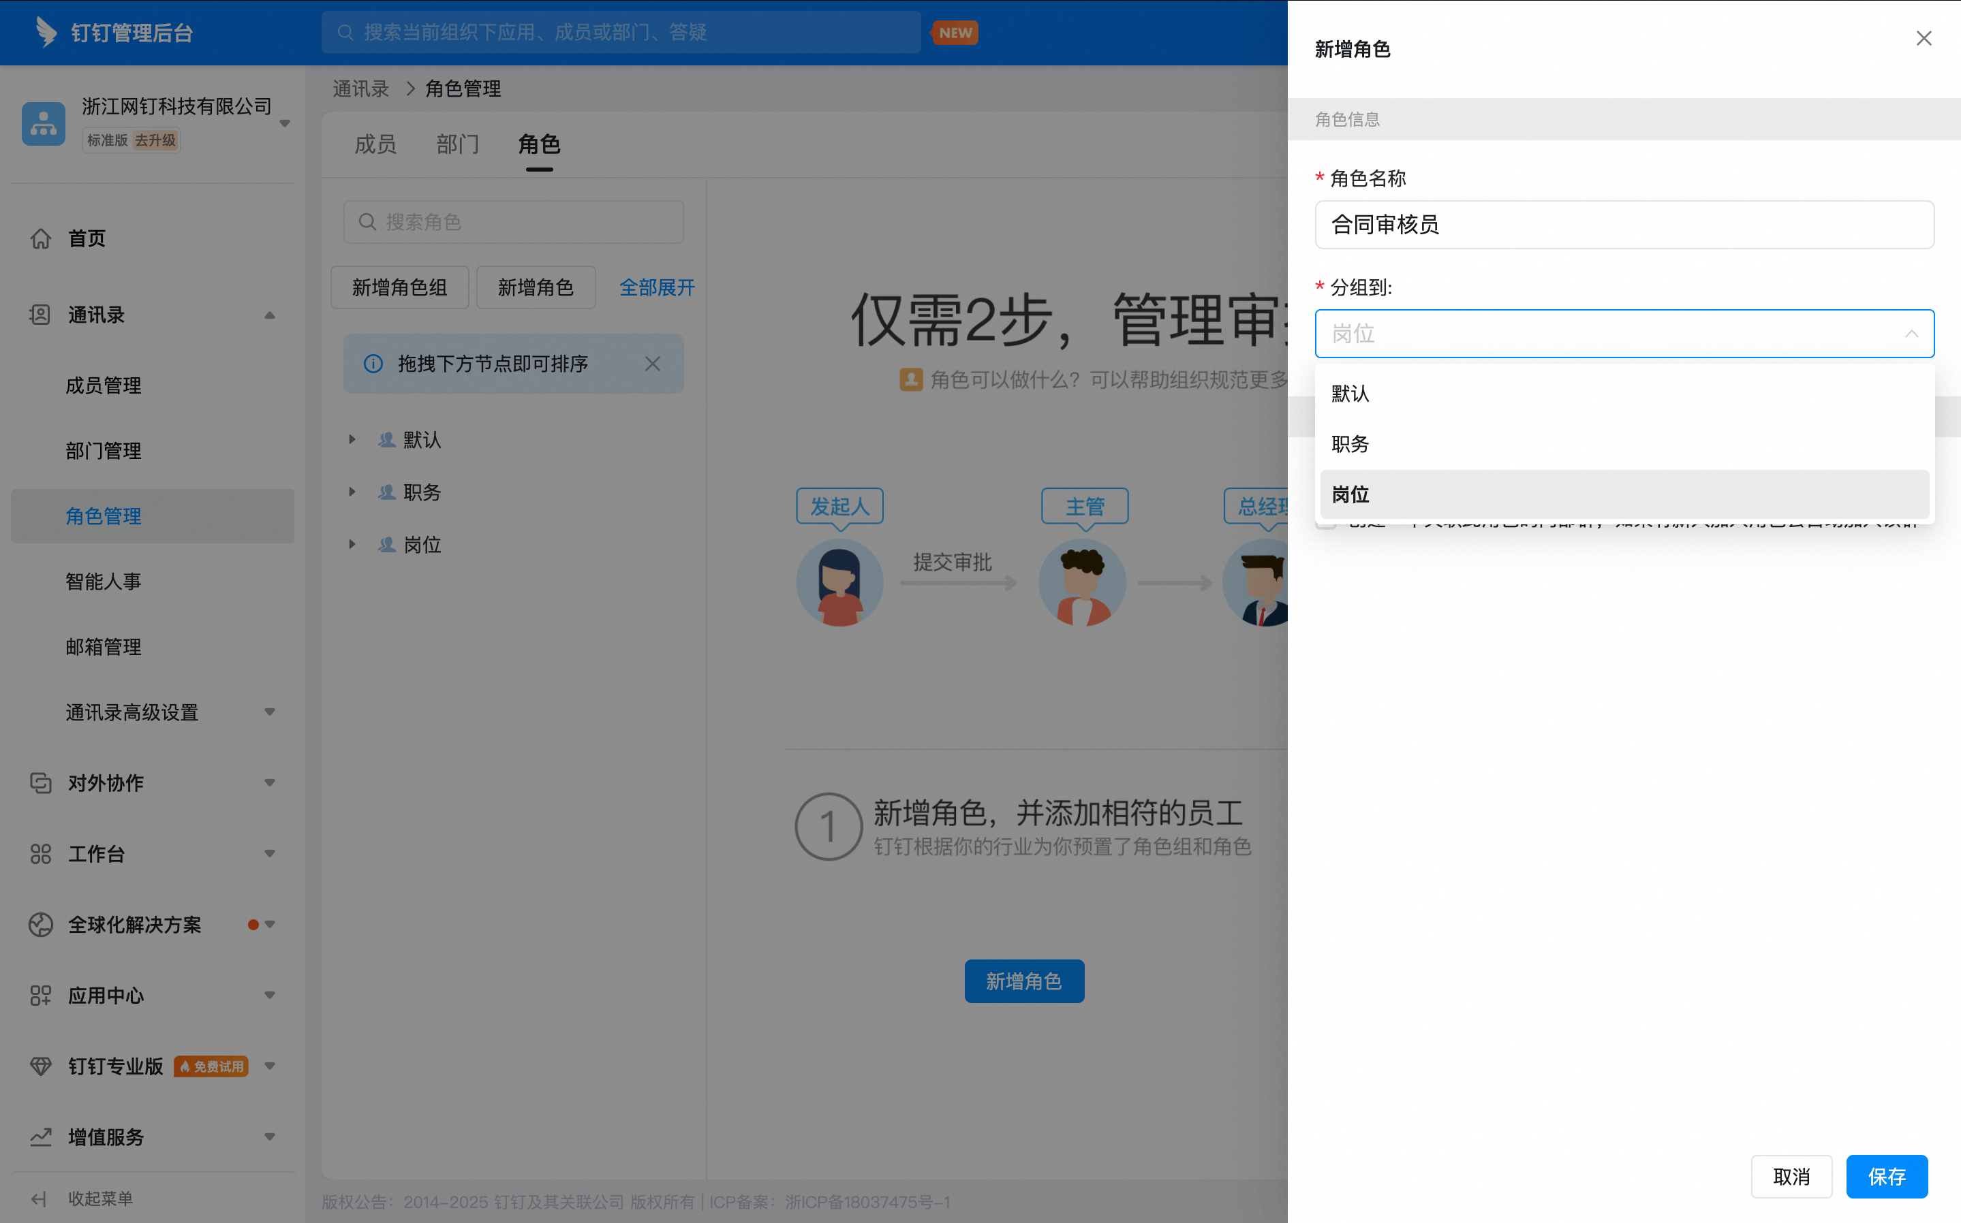Click the 免费试用 badge
Screen dimensions: 1961x1223
coord(211,1066)
